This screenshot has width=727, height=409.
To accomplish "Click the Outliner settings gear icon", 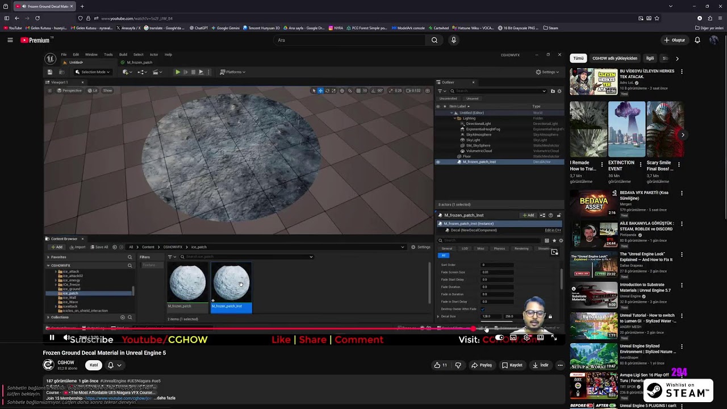I will coord(559,91).
